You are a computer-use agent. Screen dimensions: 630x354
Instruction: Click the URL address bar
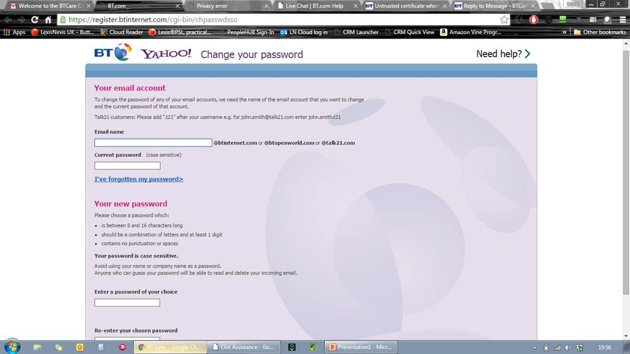click(x=281, y=20)
